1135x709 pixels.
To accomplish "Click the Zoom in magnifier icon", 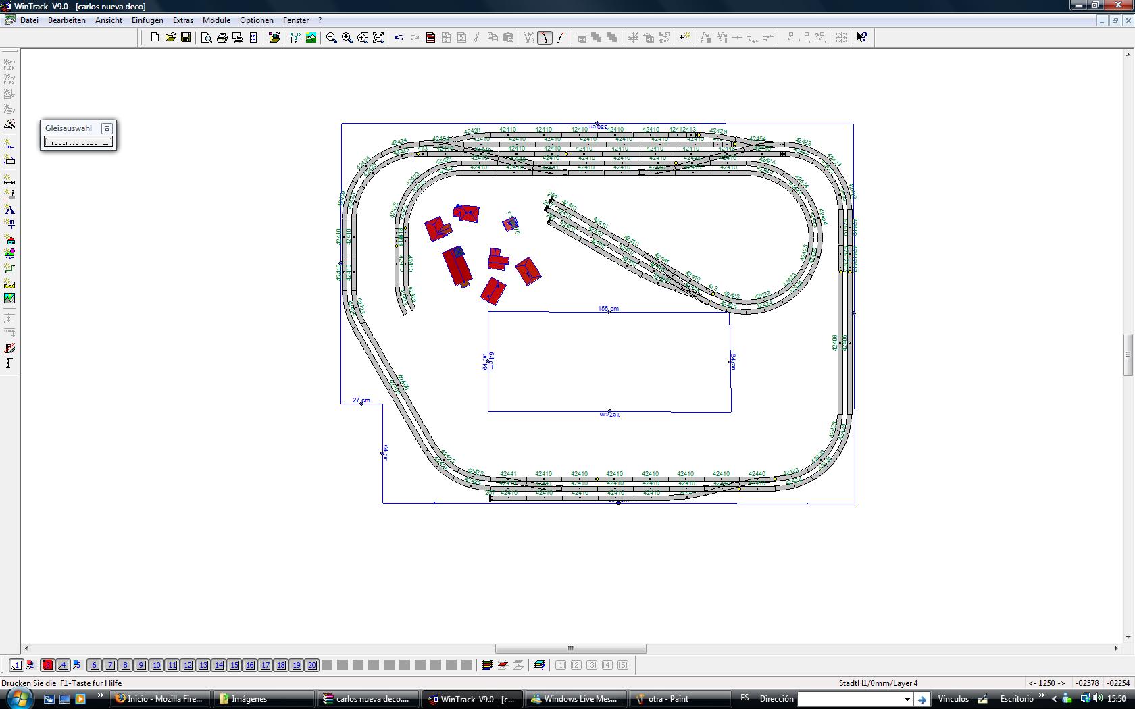I will [347, 38].
